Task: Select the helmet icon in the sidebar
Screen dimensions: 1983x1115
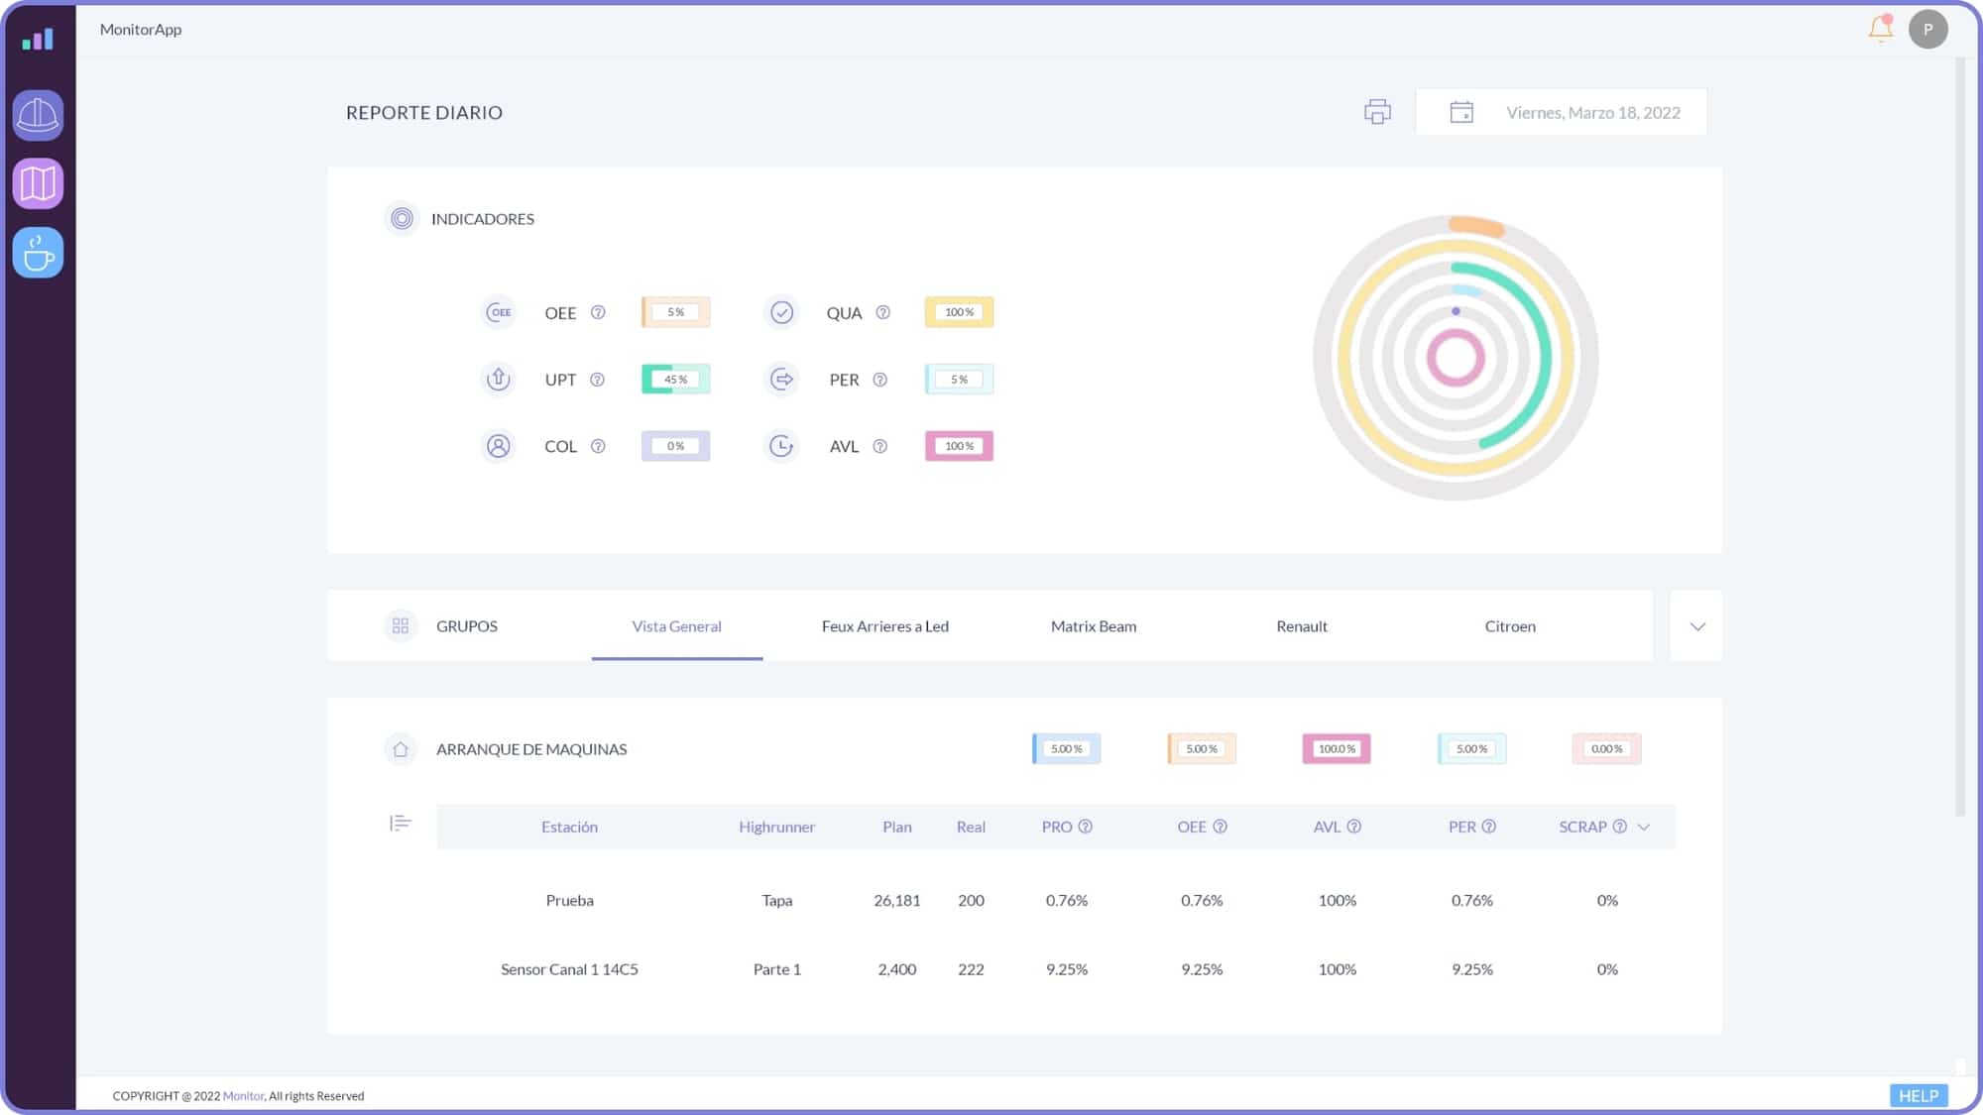Action: (x=37, y=116)
